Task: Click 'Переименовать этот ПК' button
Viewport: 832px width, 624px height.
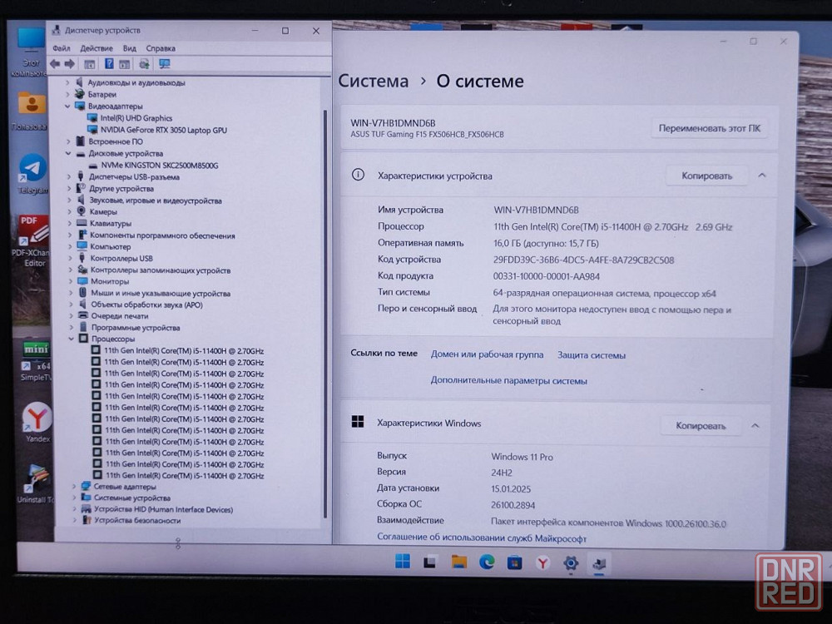Action: click(x=709, y=128)
